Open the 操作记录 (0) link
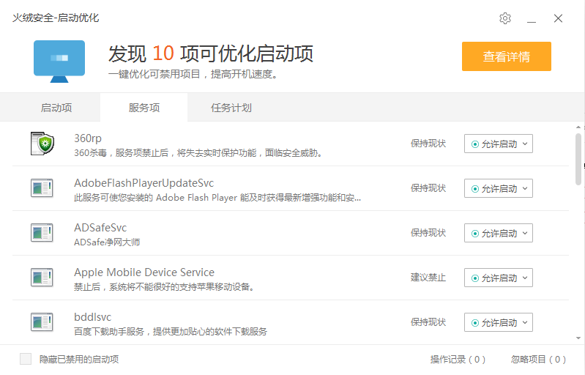Viewport: 585px width, 375px height. [x=458, y=360]
